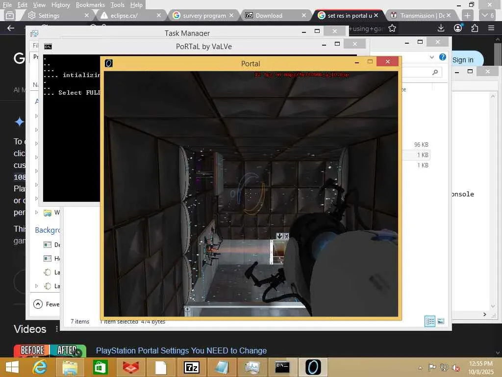Open the Firefox Edit menu
This screenshot has width=502, height=377.
click(x=23, y=5)
